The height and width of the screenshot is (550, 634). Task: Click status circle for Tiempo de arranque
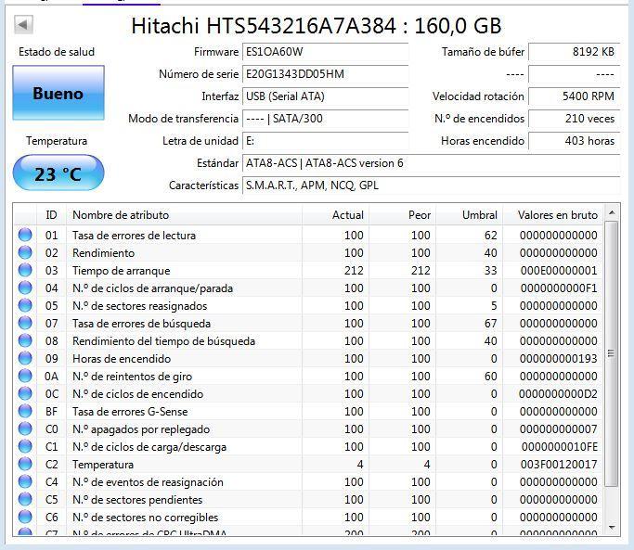[25, 270]
